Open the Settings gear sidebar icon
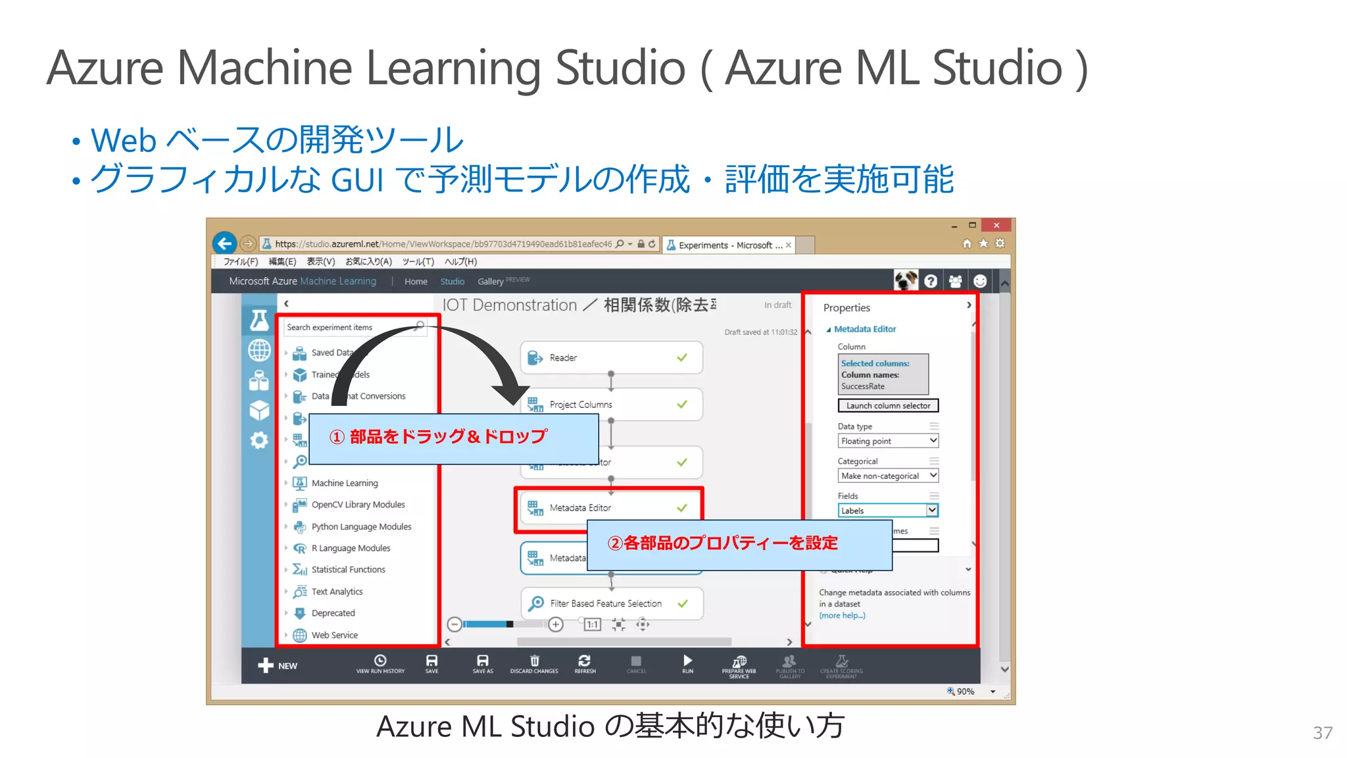The image size is (1347, 758). pyautogui.click(x=259, y=440)
